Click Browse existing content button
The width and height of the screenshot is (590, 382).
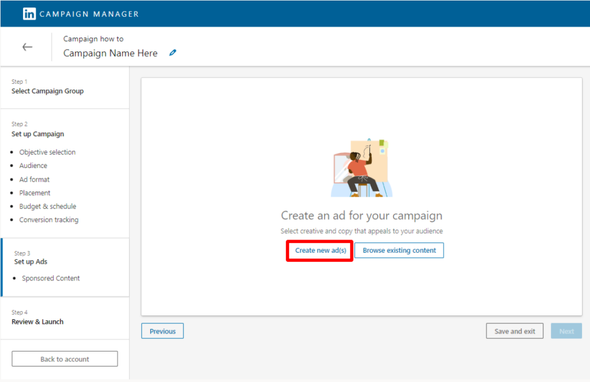click(x=399, y=250)
